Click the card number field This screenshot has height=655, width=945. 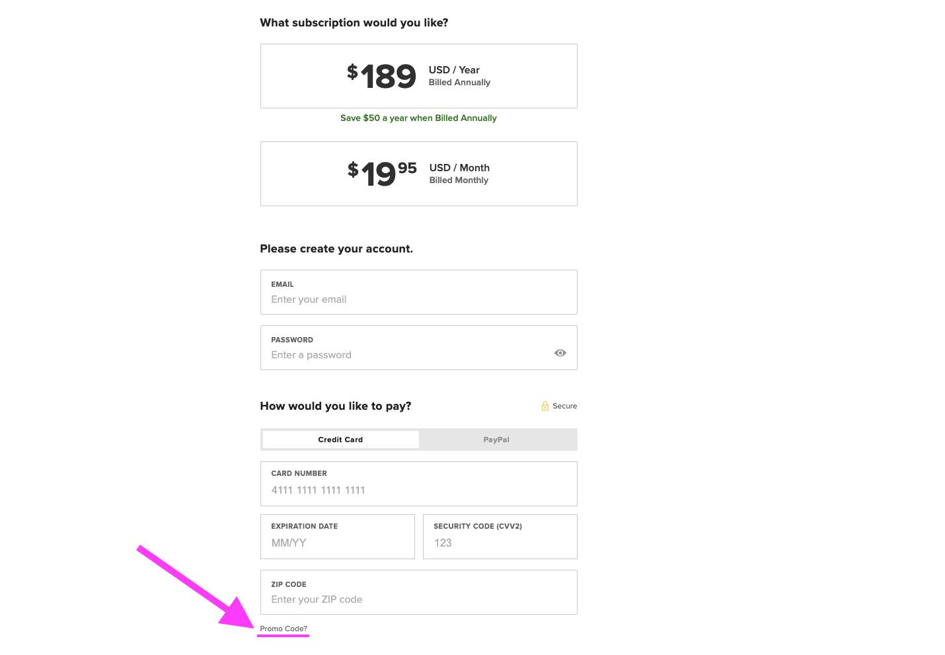(x=418, y=490)
